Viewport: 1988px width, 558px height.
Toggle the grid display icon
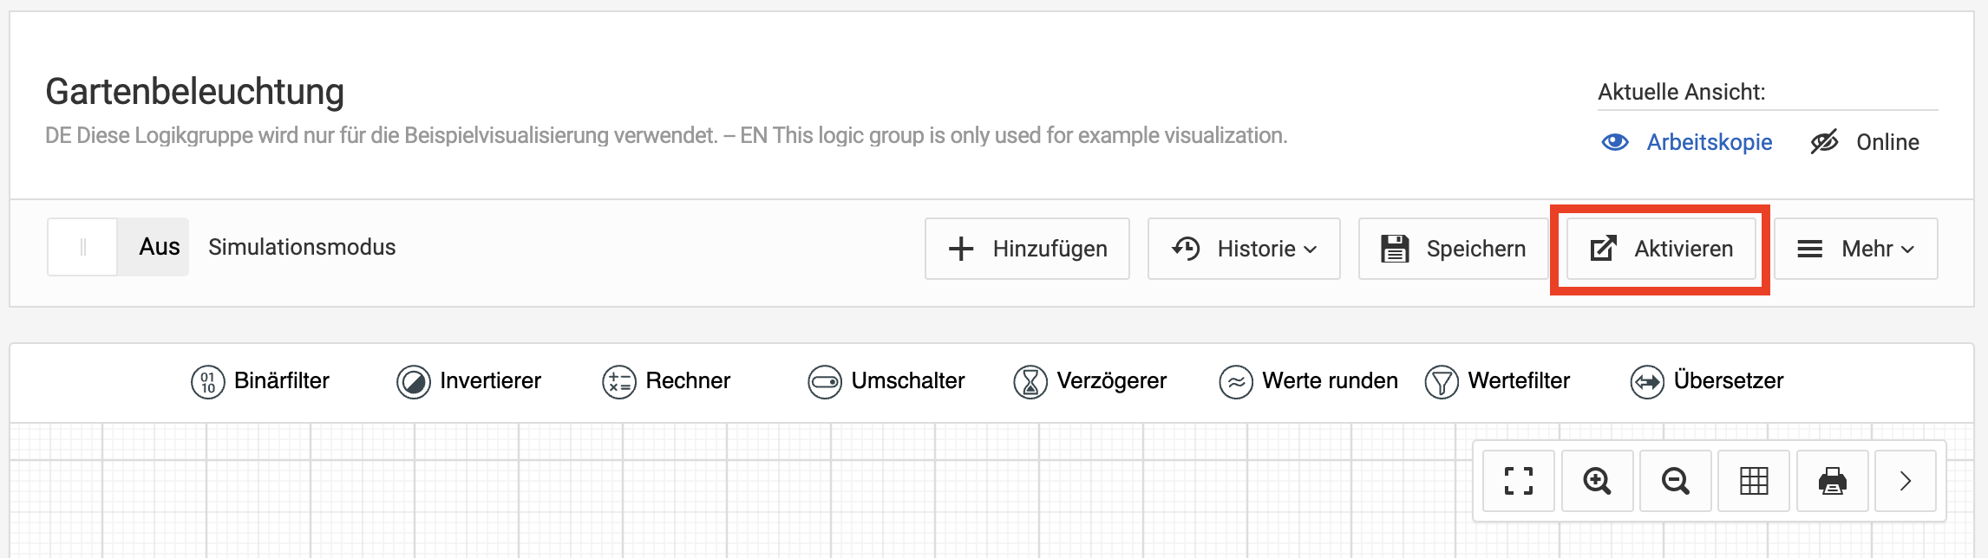point(1754,481)
